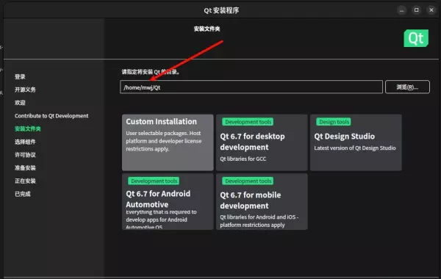
Task: Click the Qt 安装程序 window title
Action: pos(221,10)
